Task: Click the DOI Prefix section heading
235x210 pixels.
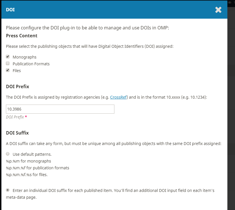Action: (18, 86)
